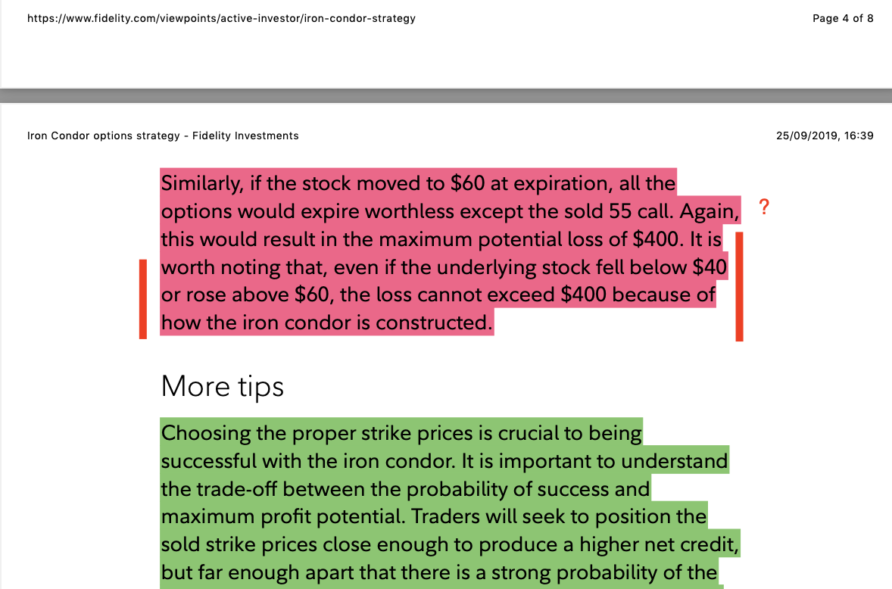The image size is (892, 589).
Task: Click the word "Choosing" in green highlight
Action: [x=206, y=434]
